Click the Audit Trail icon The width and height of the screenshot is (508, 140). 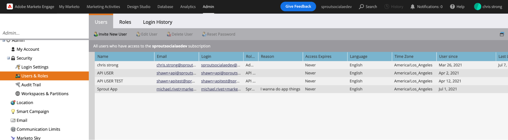[x=18, y=85]
